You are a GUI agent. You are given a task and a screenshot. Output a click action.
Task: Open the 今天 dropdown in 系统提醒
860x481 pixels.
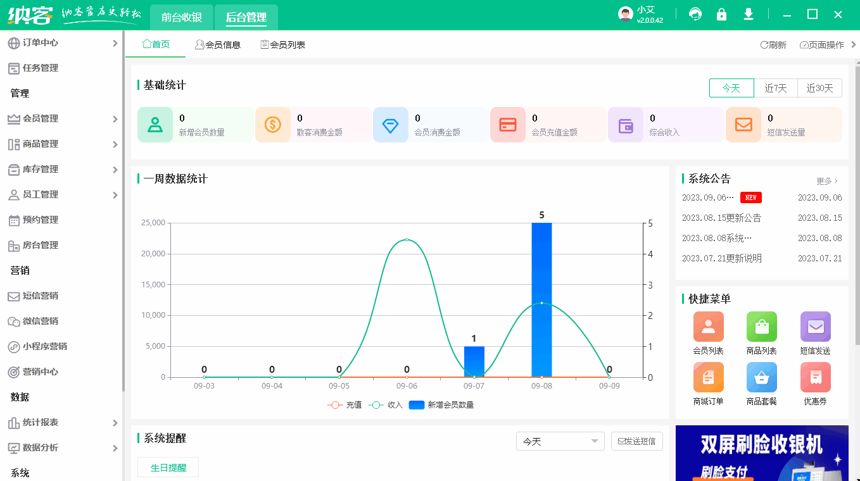pos(560,440)
